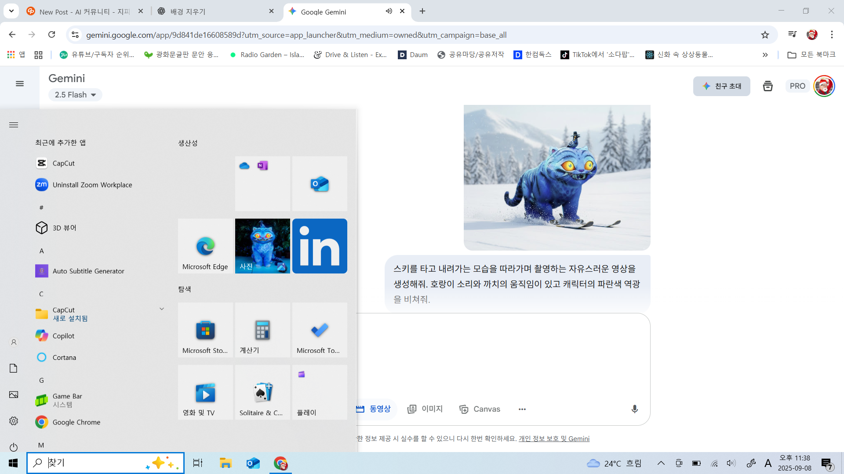
Task: Open the LinkedIn tile in the Start menu
Action: (320, 246)
